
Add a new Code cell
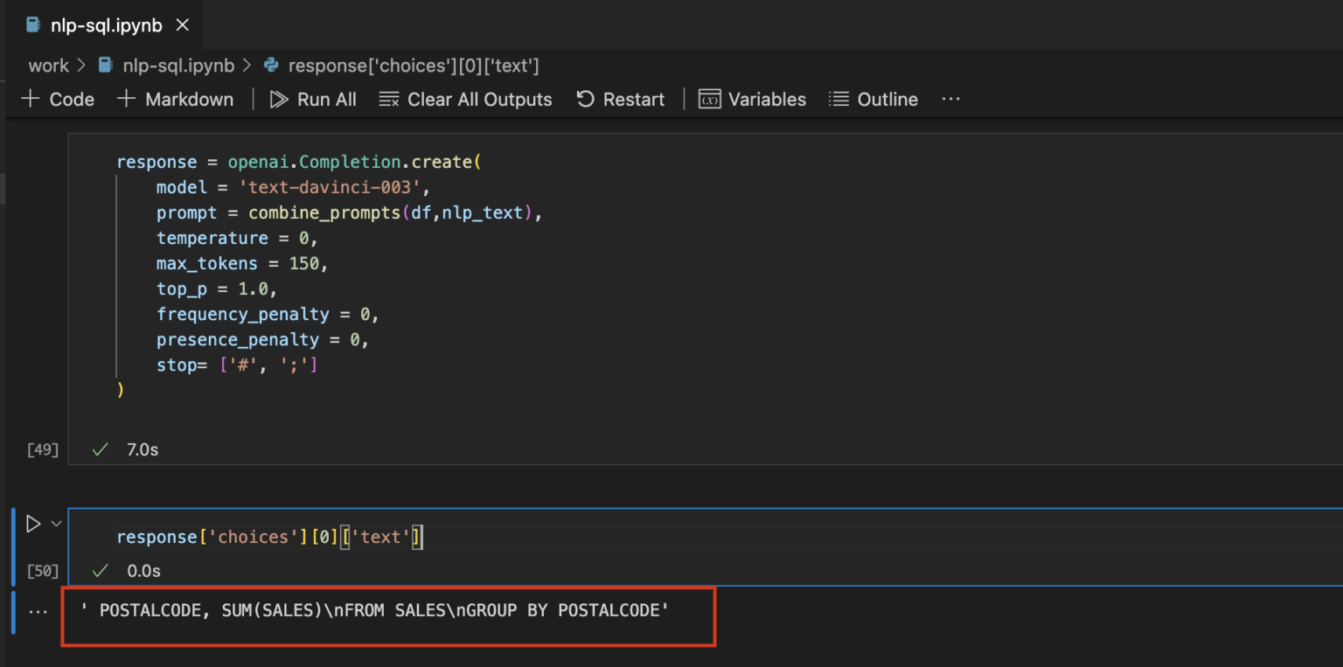pyautogui.click(x=57, y=99)
